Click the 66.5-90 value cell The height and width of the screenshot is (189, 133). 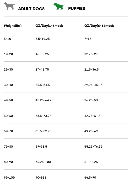point(90,178)
